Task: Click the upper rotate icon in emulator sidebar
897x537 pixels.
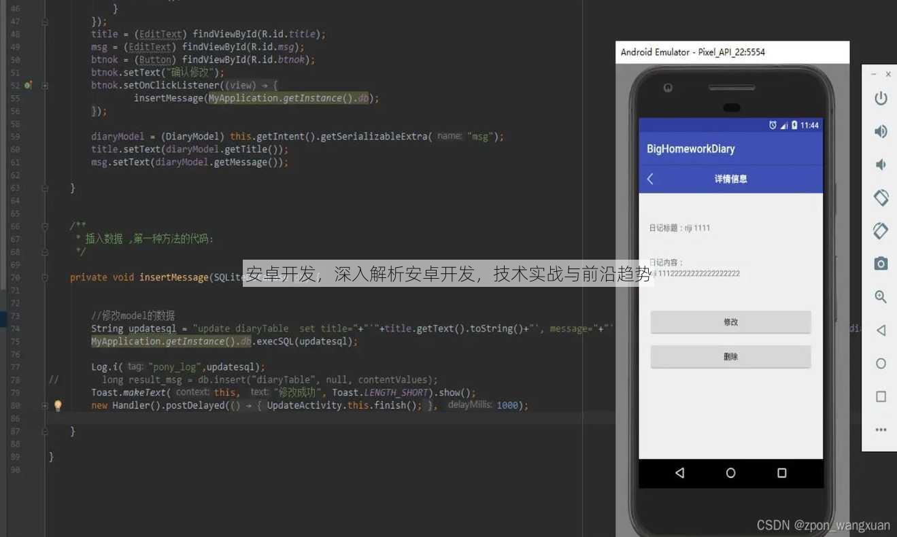Action: [x=881, y=197]
